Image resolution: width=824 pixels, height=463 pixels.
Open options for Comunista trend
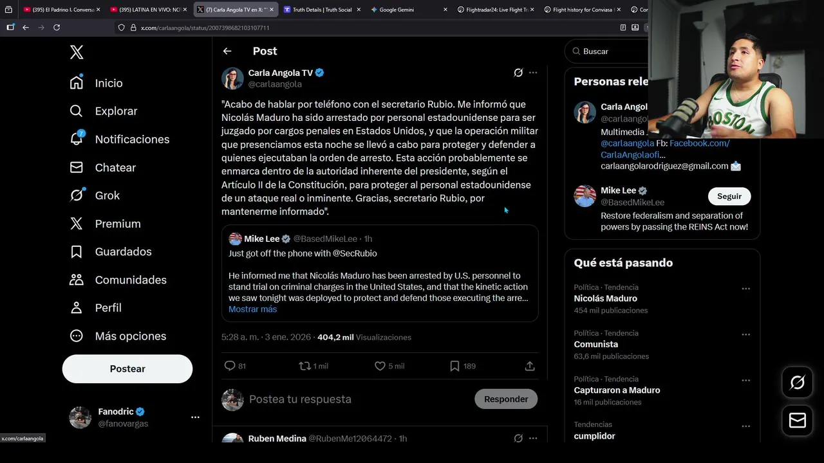click(745, 334)
